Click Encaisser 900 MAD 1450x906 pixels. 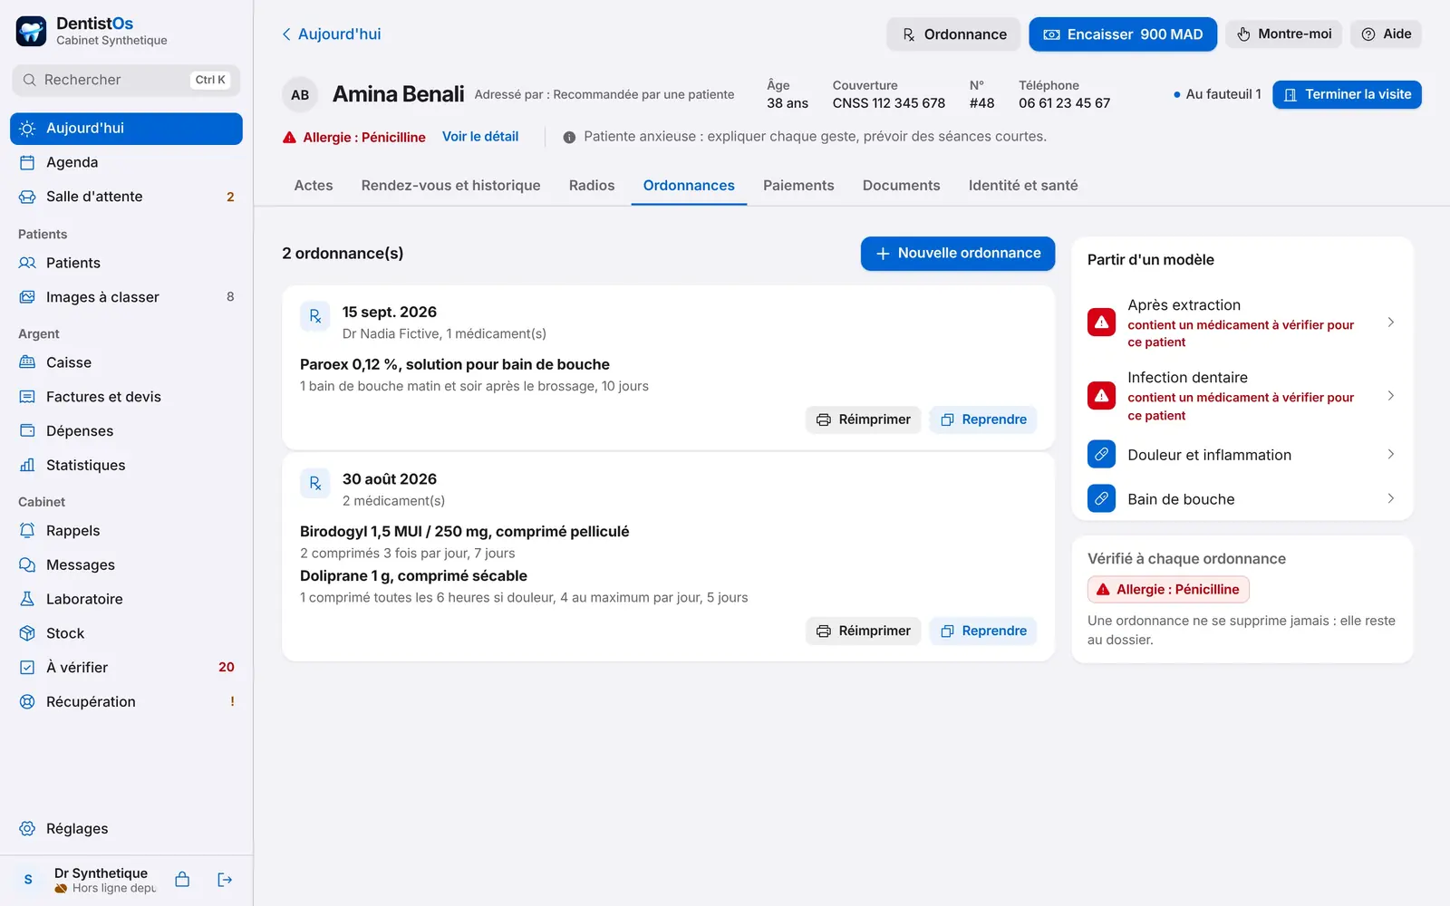click(1123, 34)
